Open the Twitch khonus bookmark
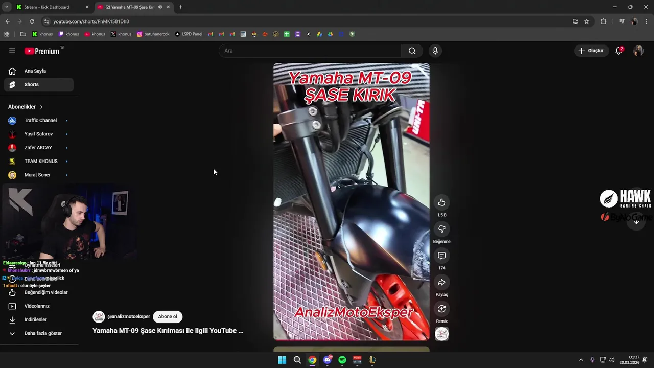This screenshot has width=654, height=368. point(68,34)
